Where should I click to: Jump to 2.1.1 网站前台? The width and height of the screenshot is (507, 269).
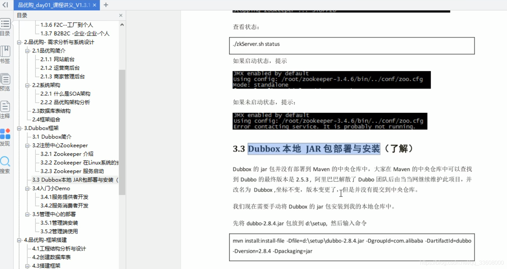57,59
